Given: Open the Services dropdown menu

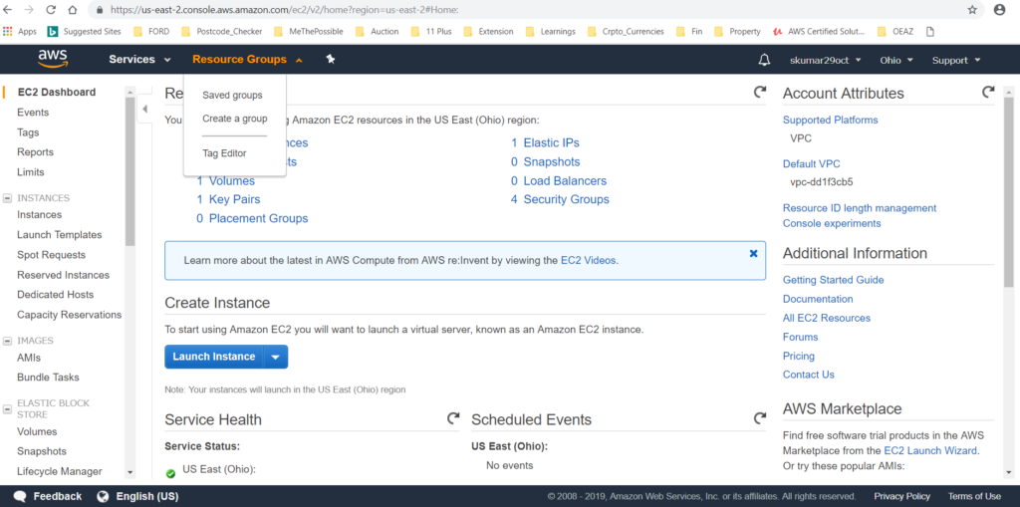Looking at the screenshot, I should 139,59.
